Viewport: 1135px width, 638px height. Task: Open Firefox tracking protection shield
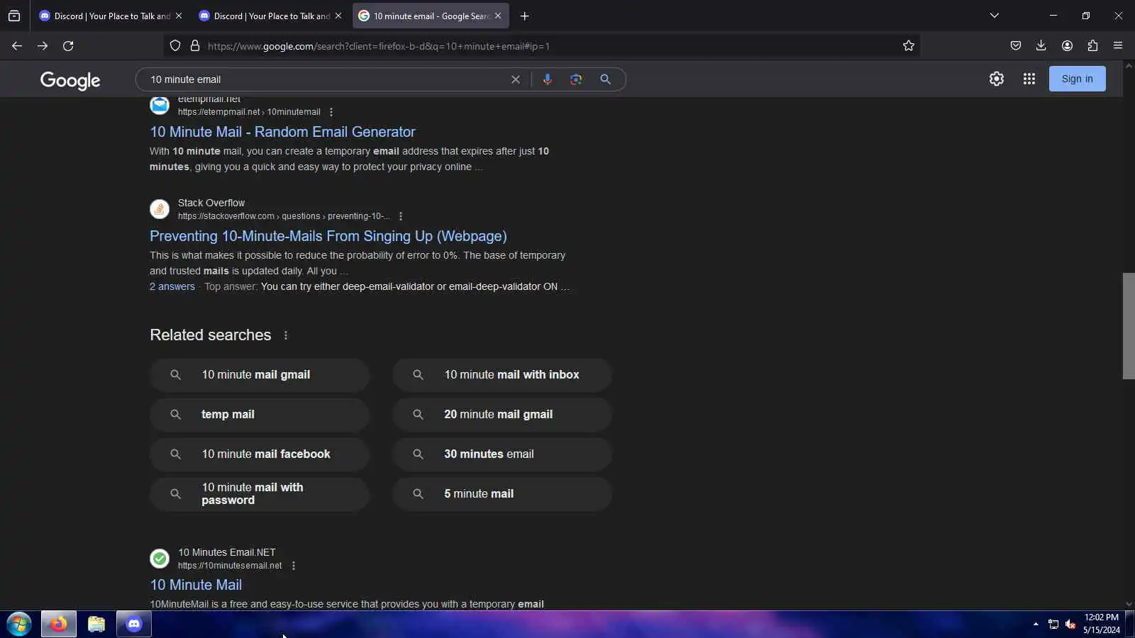(x=175, y=46)
